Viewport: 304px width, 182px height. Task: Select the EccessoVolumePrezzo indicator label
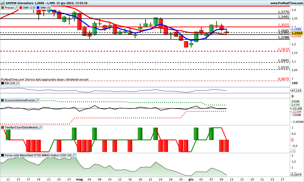[20, 100]
